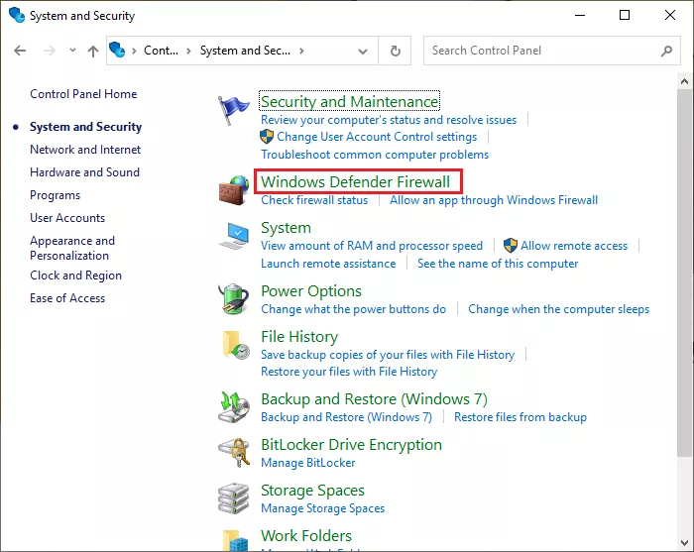Click the Search Control Panel field
This screenshot has height=552, width=694.
click(x=551, y=51)
